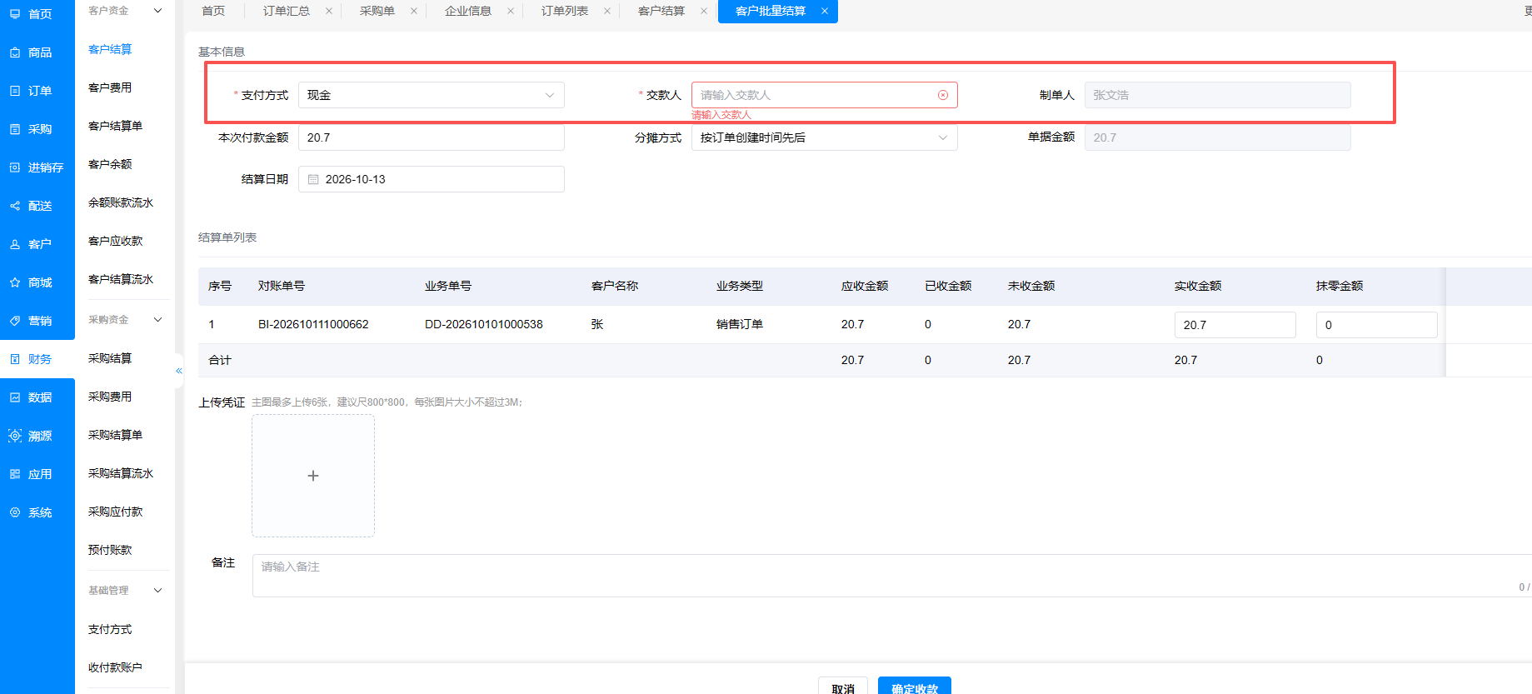
Task: Click the plus to upload a voucher image
Action: (313, 476)
